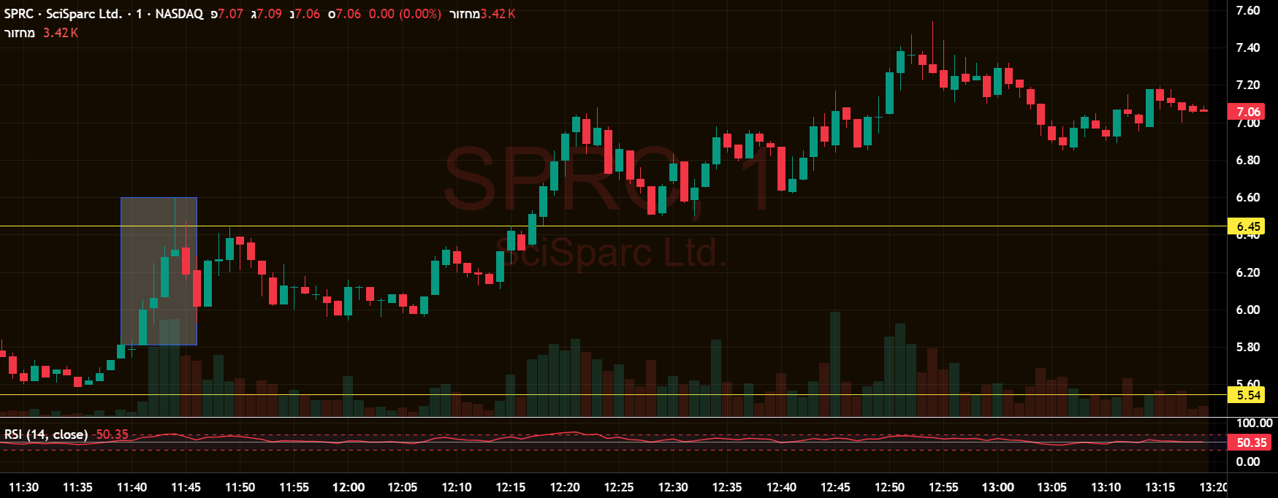The height and width of the screenshot is (498, 1278).
Task: Click the red current price label 7.06
Action: click(x=1248, y=112)
